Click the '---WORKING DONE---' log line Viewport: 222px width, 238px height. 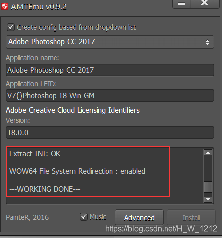pyautogui.click(x=45, y=189)
